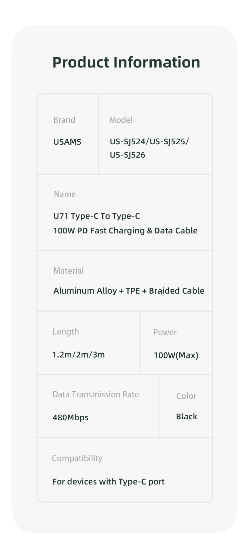This screenshot has width=249, height=546.
Task: Select the 100W(Max) power value
Action: (x=176, y=355)
